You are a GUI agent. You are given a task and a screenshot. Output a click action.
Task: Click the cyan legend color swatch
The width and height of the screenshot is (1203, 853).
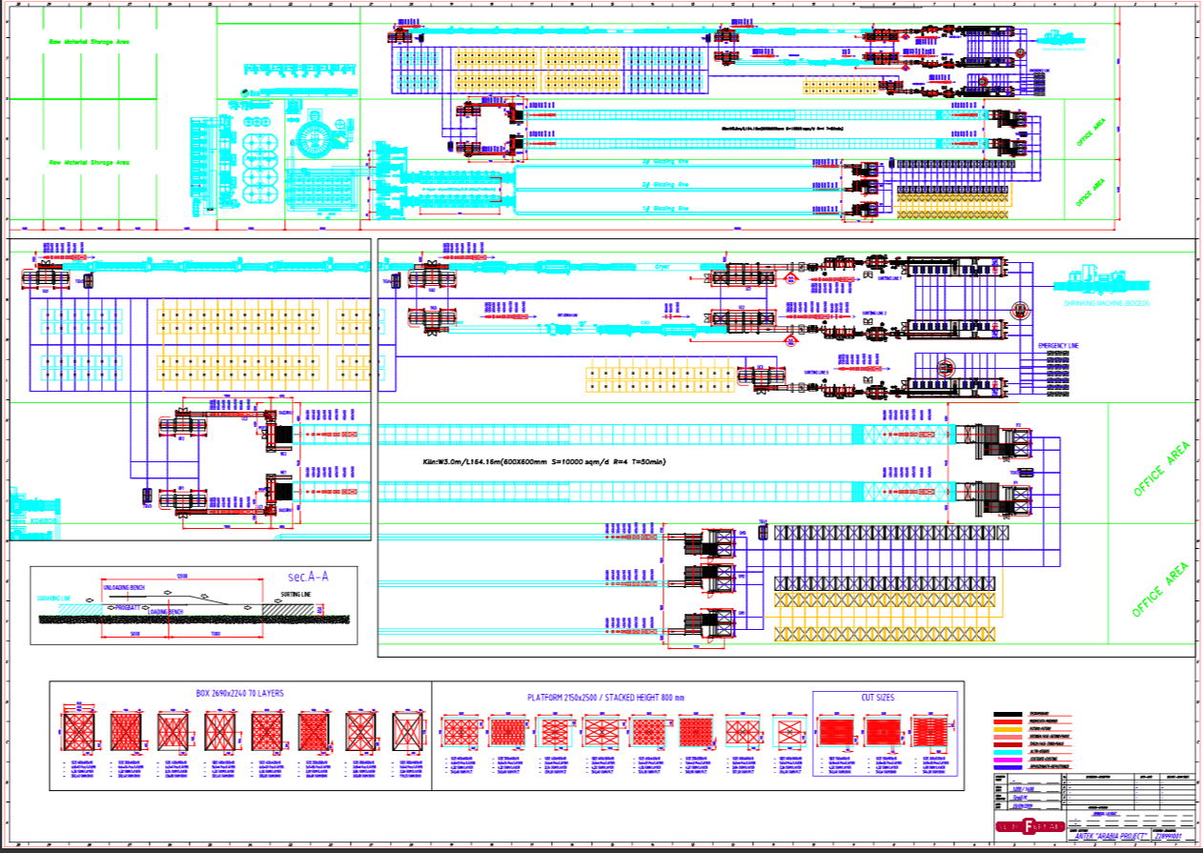coord(1009,751)
